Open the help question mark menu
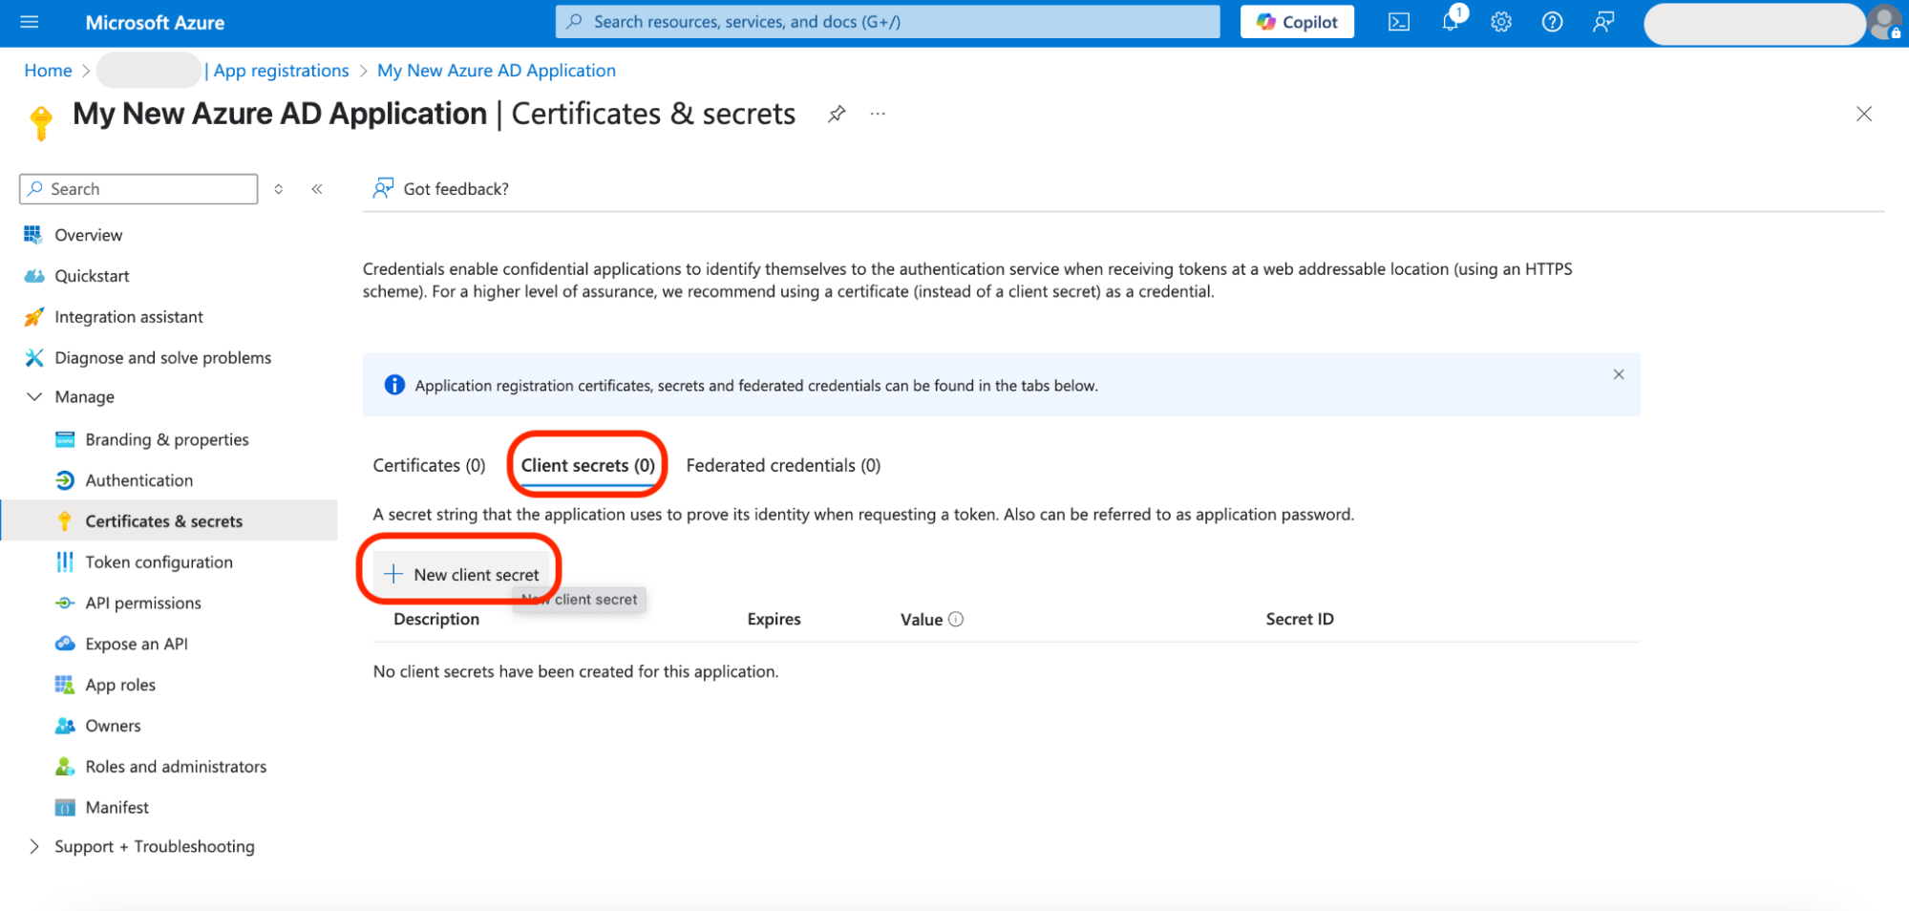The image size is (1909, 911). pos(1553,22)
